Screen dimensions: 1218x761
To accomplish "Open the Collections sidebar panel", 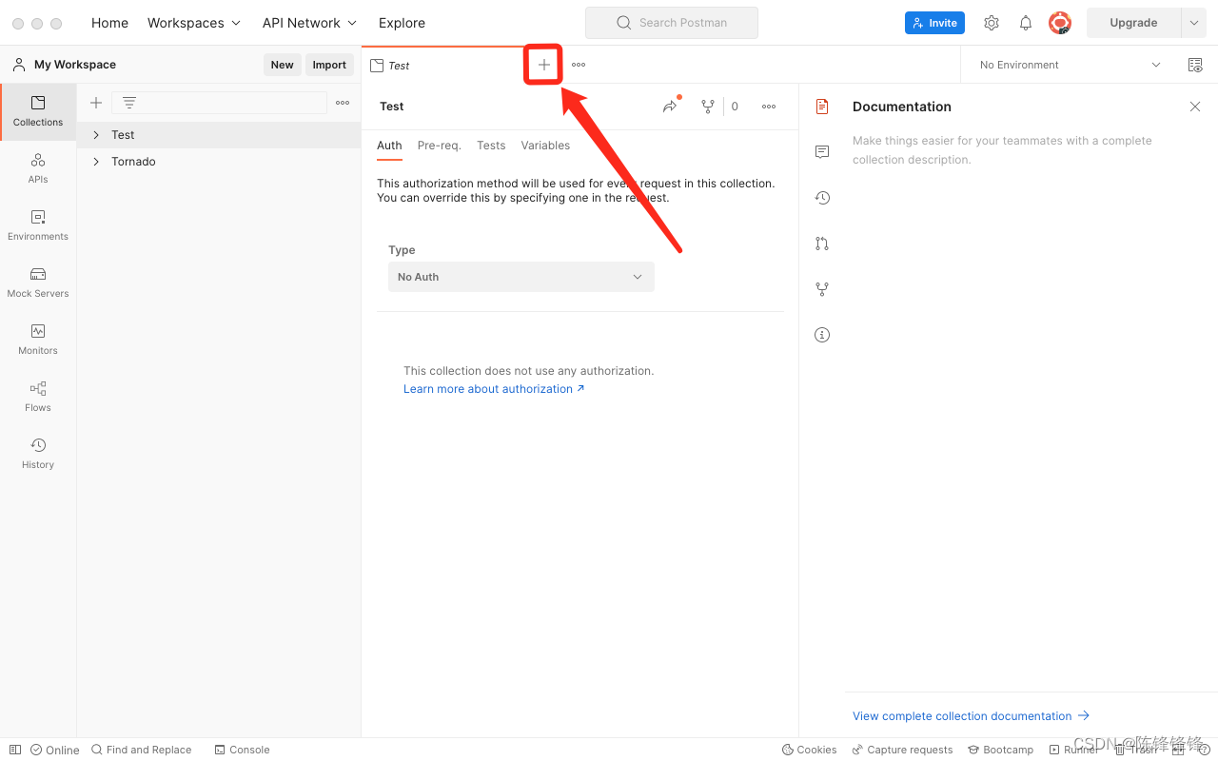I will click(x=38, y=111).
